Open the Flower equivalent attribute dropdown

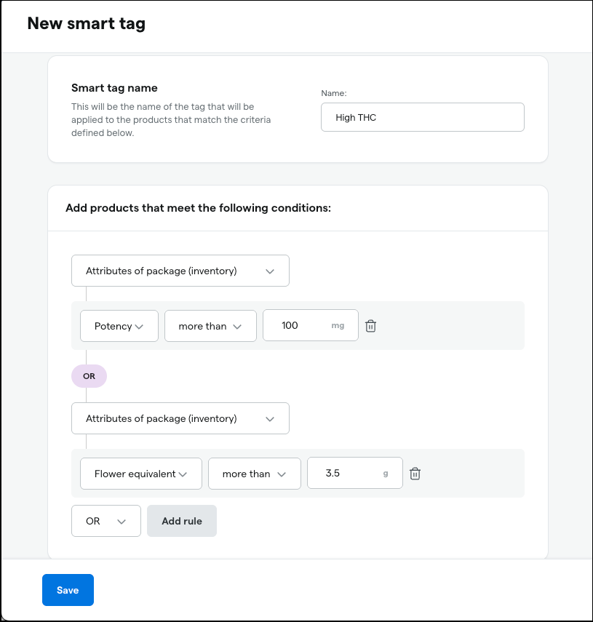tap(141, 474)
